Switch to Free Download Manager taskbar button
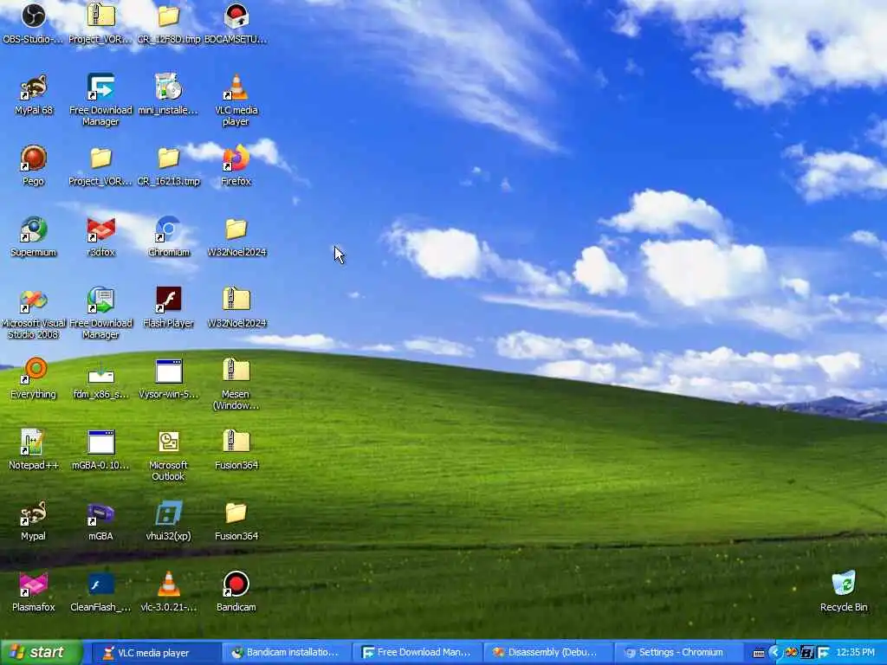 (417, 653)
